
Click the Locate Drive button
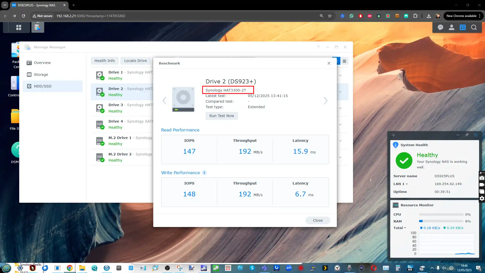pyautogui.click(x=135, y=61)
